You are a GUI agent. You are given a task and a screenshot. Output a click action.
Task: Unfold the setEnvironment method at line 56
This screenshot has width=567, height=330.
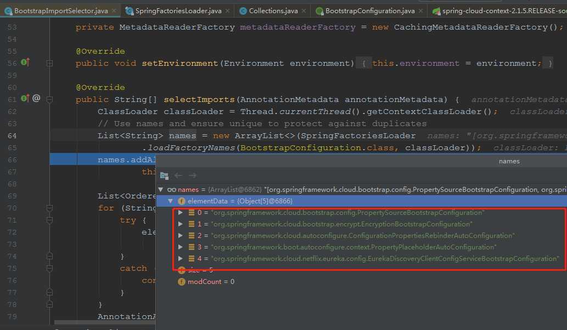[x=49, y=64]
